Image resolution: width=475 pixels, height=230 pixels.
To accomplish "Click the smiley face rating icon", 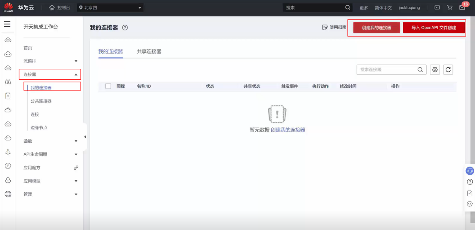I will 470,204.
